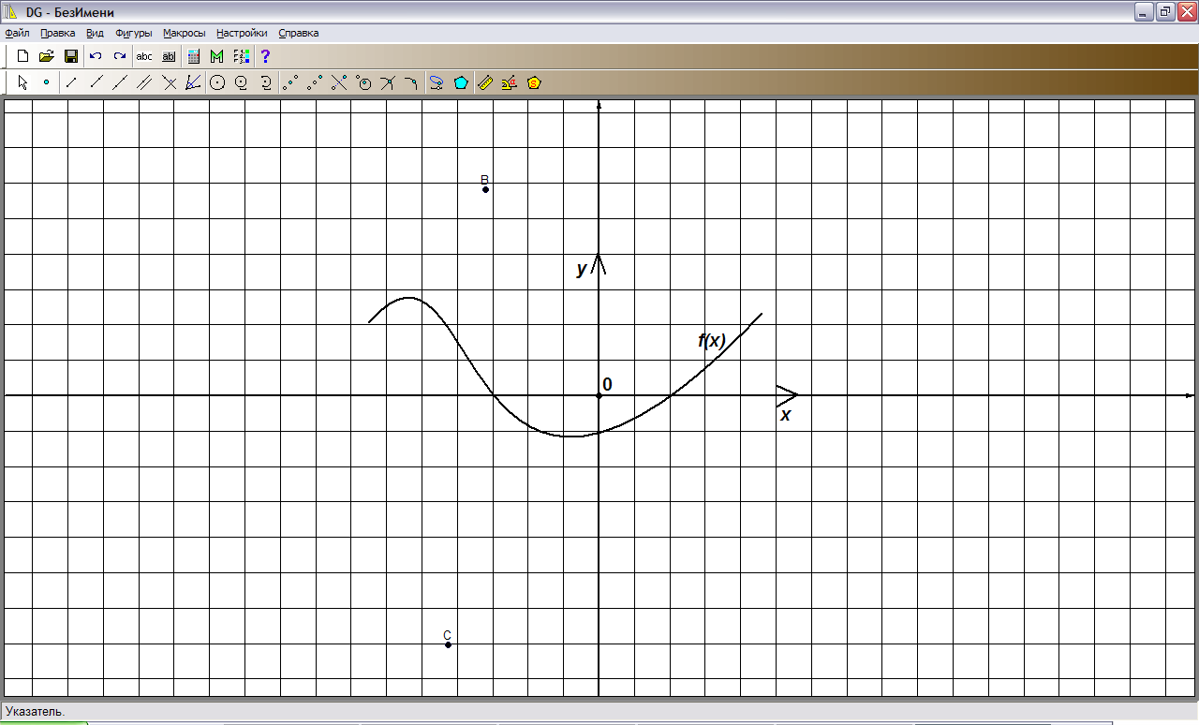Open help via the purple question mark

click(x=265, y=56)
